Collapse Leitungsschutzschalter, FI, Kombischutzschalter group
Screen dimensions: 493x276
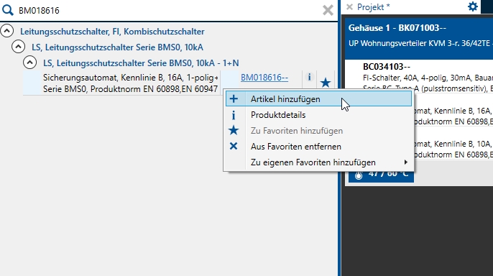pyautogui.click(x=7, y=31)
